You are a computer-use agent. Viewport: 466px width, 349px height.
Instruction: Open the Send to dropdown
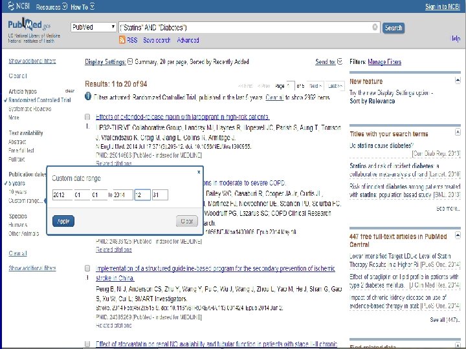[329, 62]
